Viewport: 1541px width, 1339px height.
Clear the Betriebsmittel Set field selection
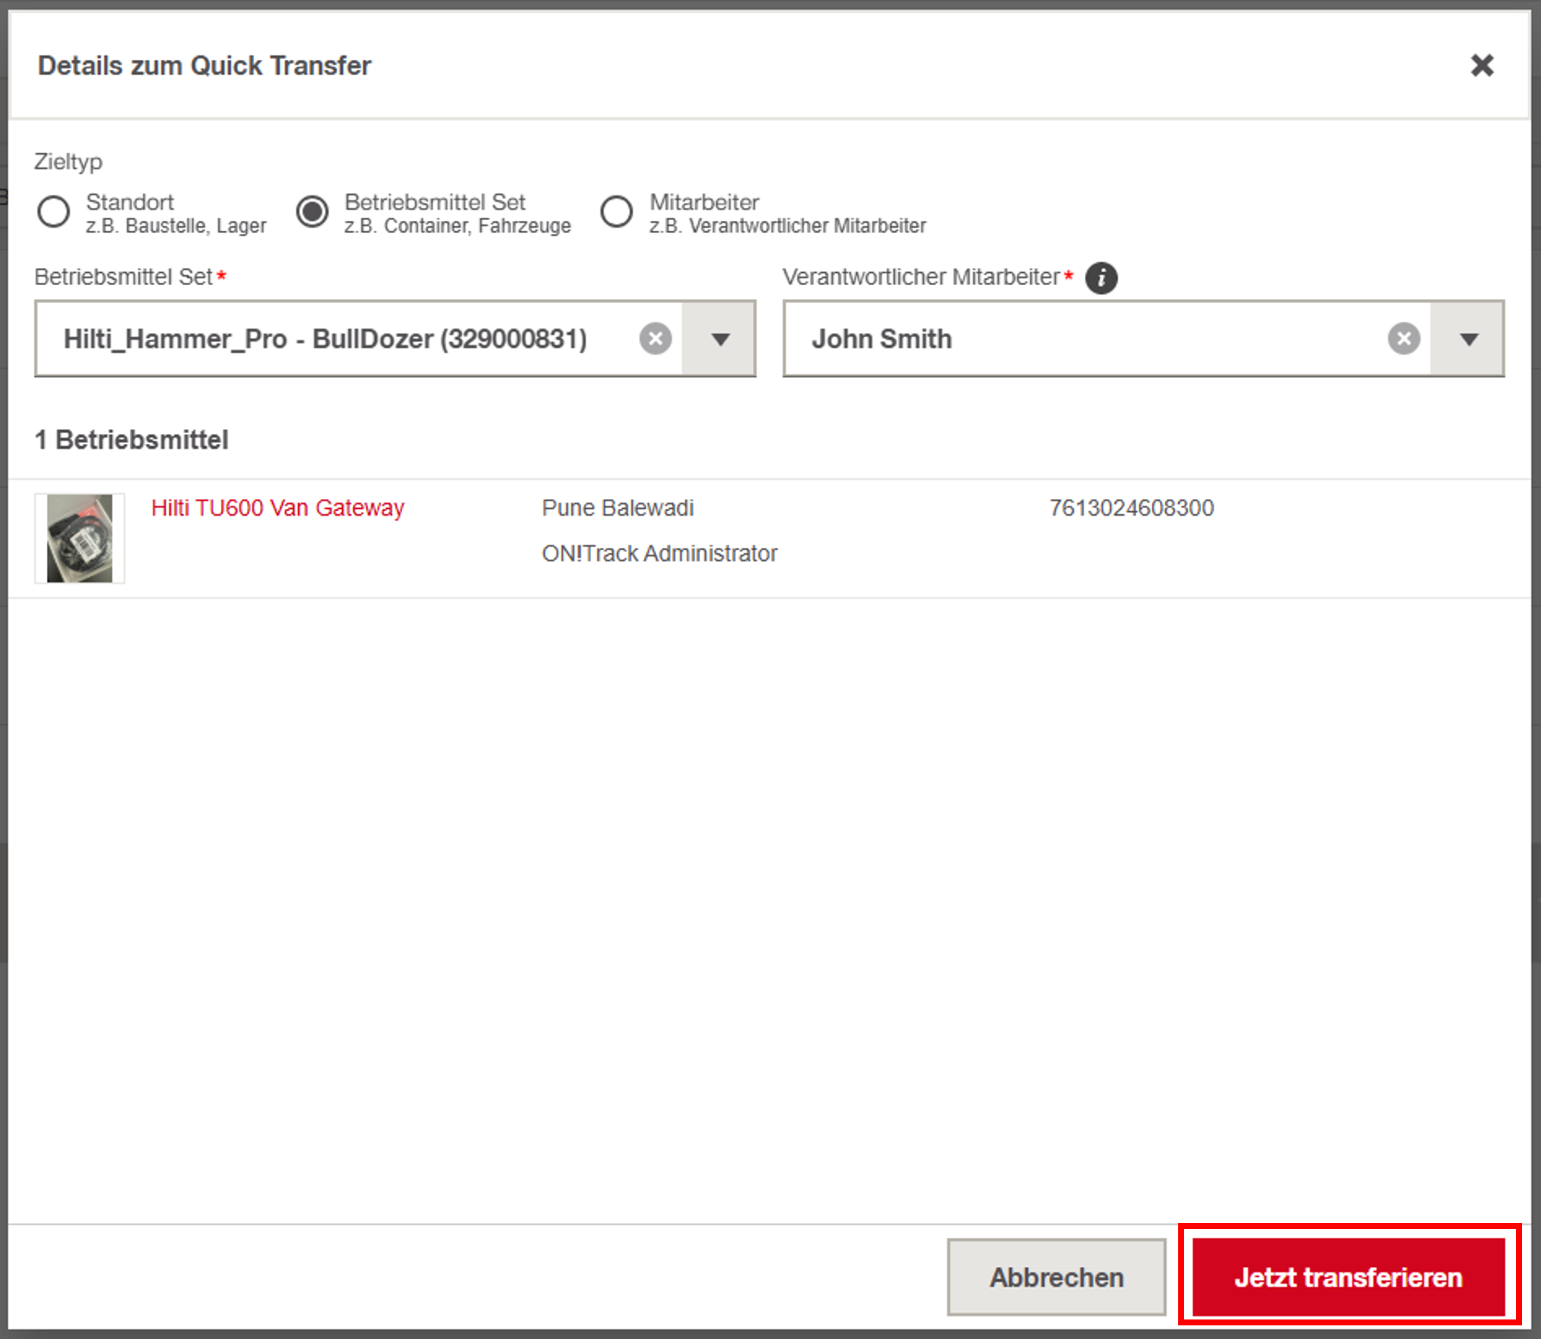(x=656, y=338)
